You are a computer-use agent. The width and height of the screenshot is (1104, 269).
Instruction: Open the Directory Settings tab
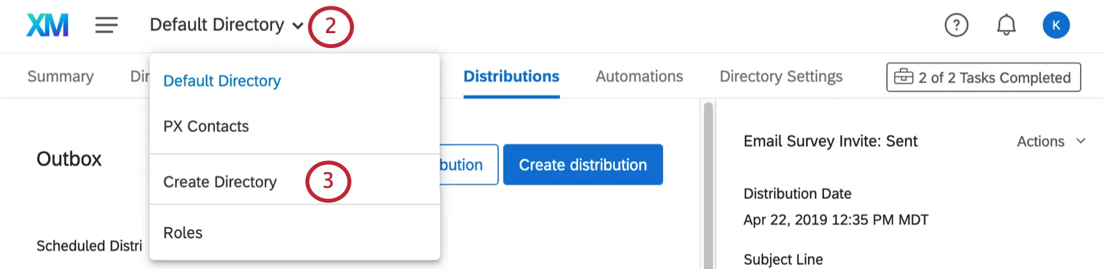(x=781, y=77)
